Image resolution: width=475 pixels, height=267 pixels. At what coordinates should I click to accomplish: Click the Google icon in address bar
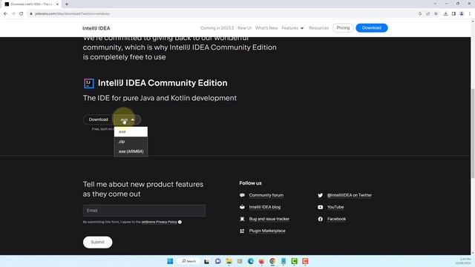(420, 13)
